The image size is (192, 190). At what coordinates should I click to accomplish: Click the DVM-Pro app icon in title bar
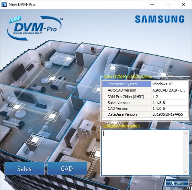click(x=4, y=4)
